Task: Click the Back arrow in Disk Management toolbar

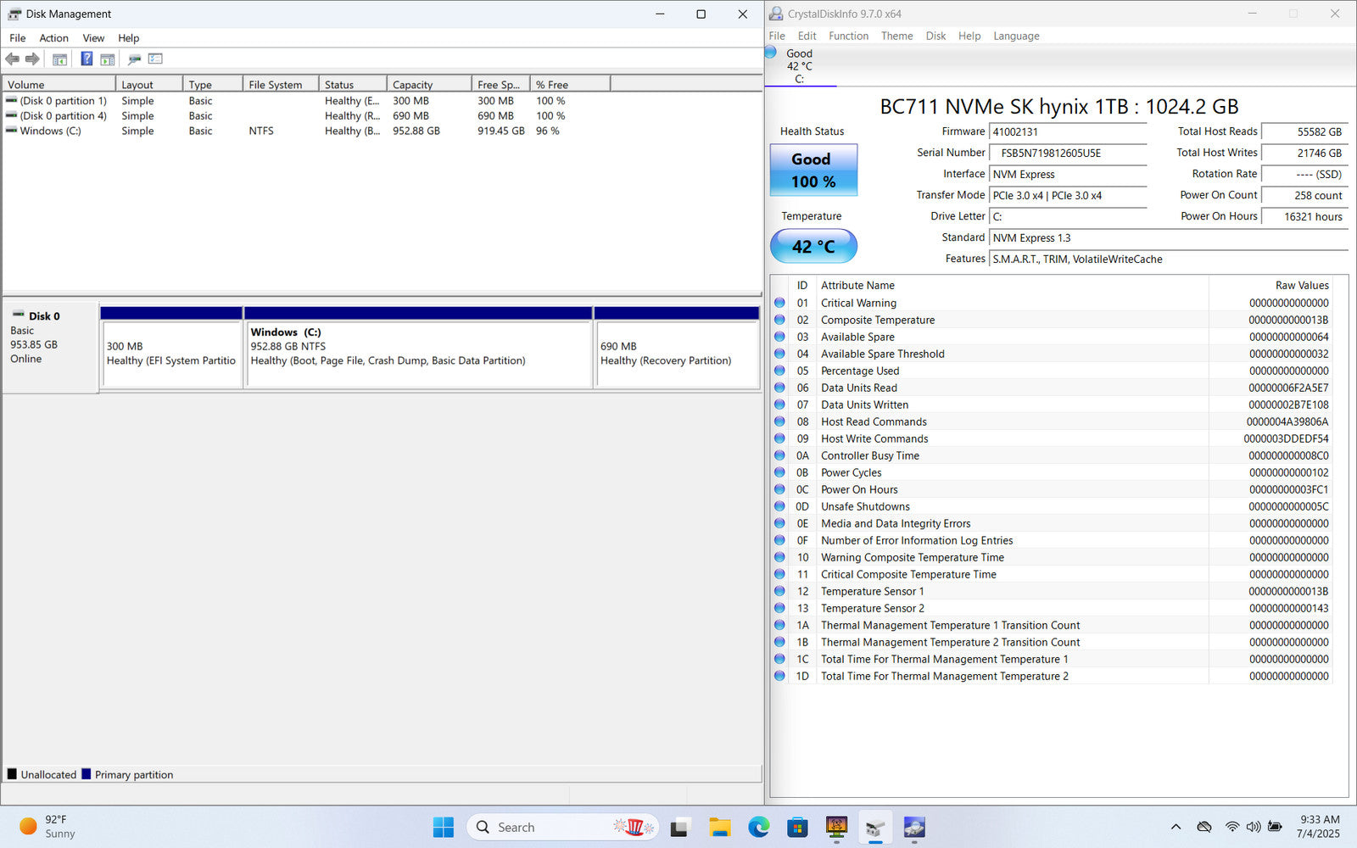Action: pos(12,59)
